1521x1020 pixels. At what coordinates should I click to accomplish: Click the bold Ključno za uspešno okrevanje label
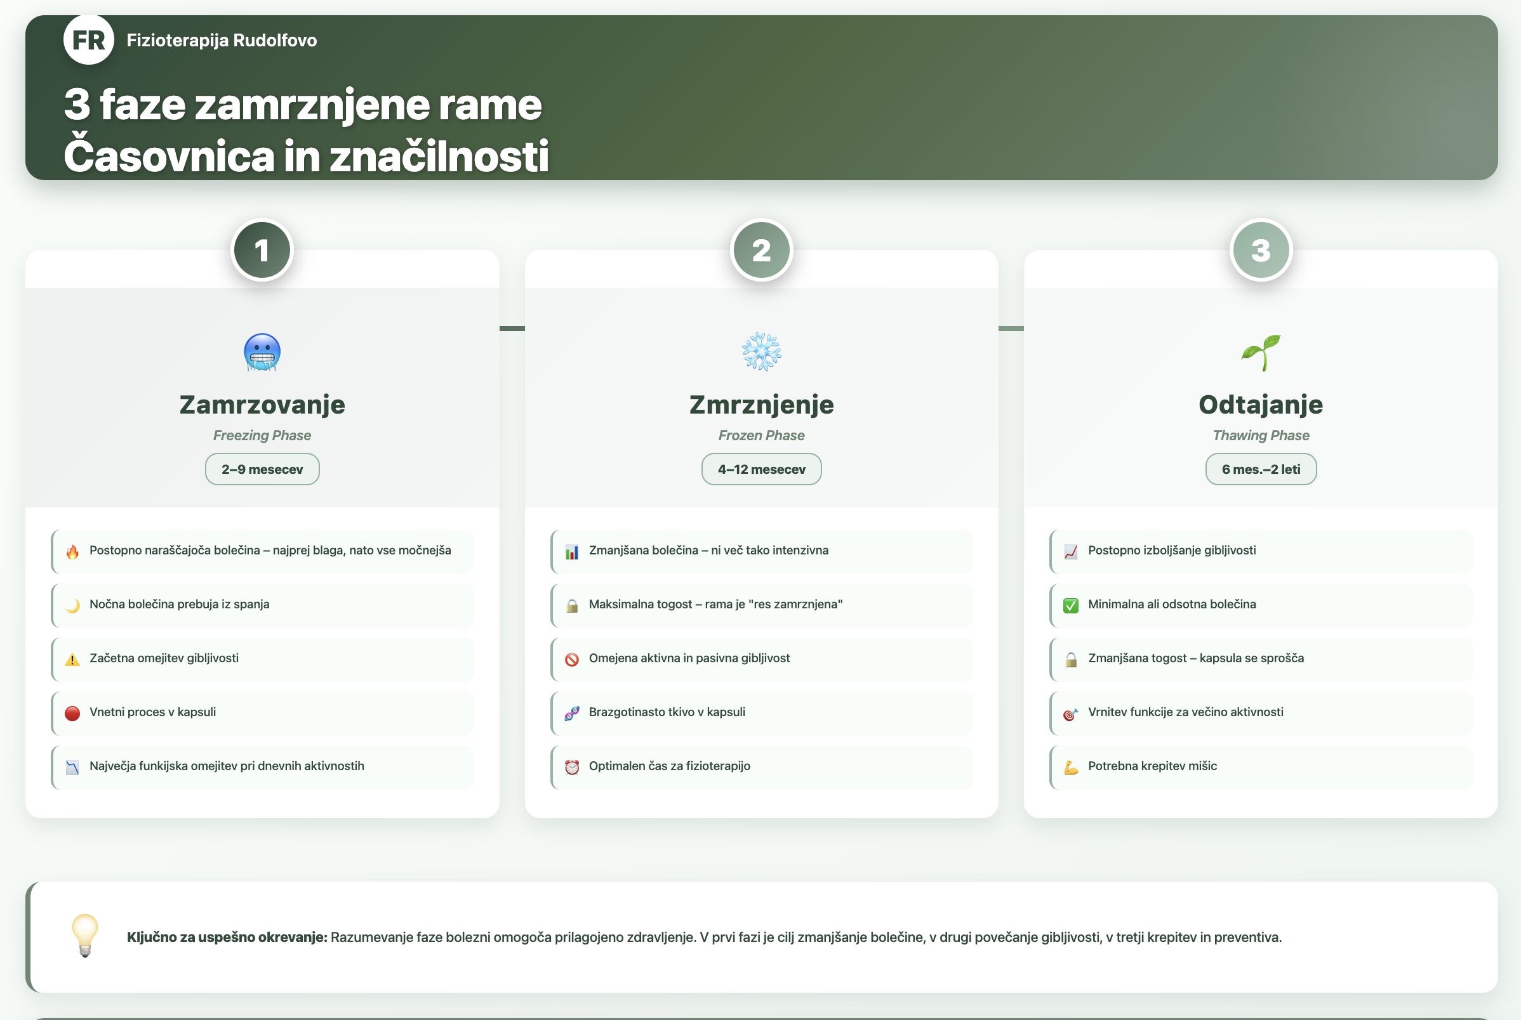click(x=227, y=937)
